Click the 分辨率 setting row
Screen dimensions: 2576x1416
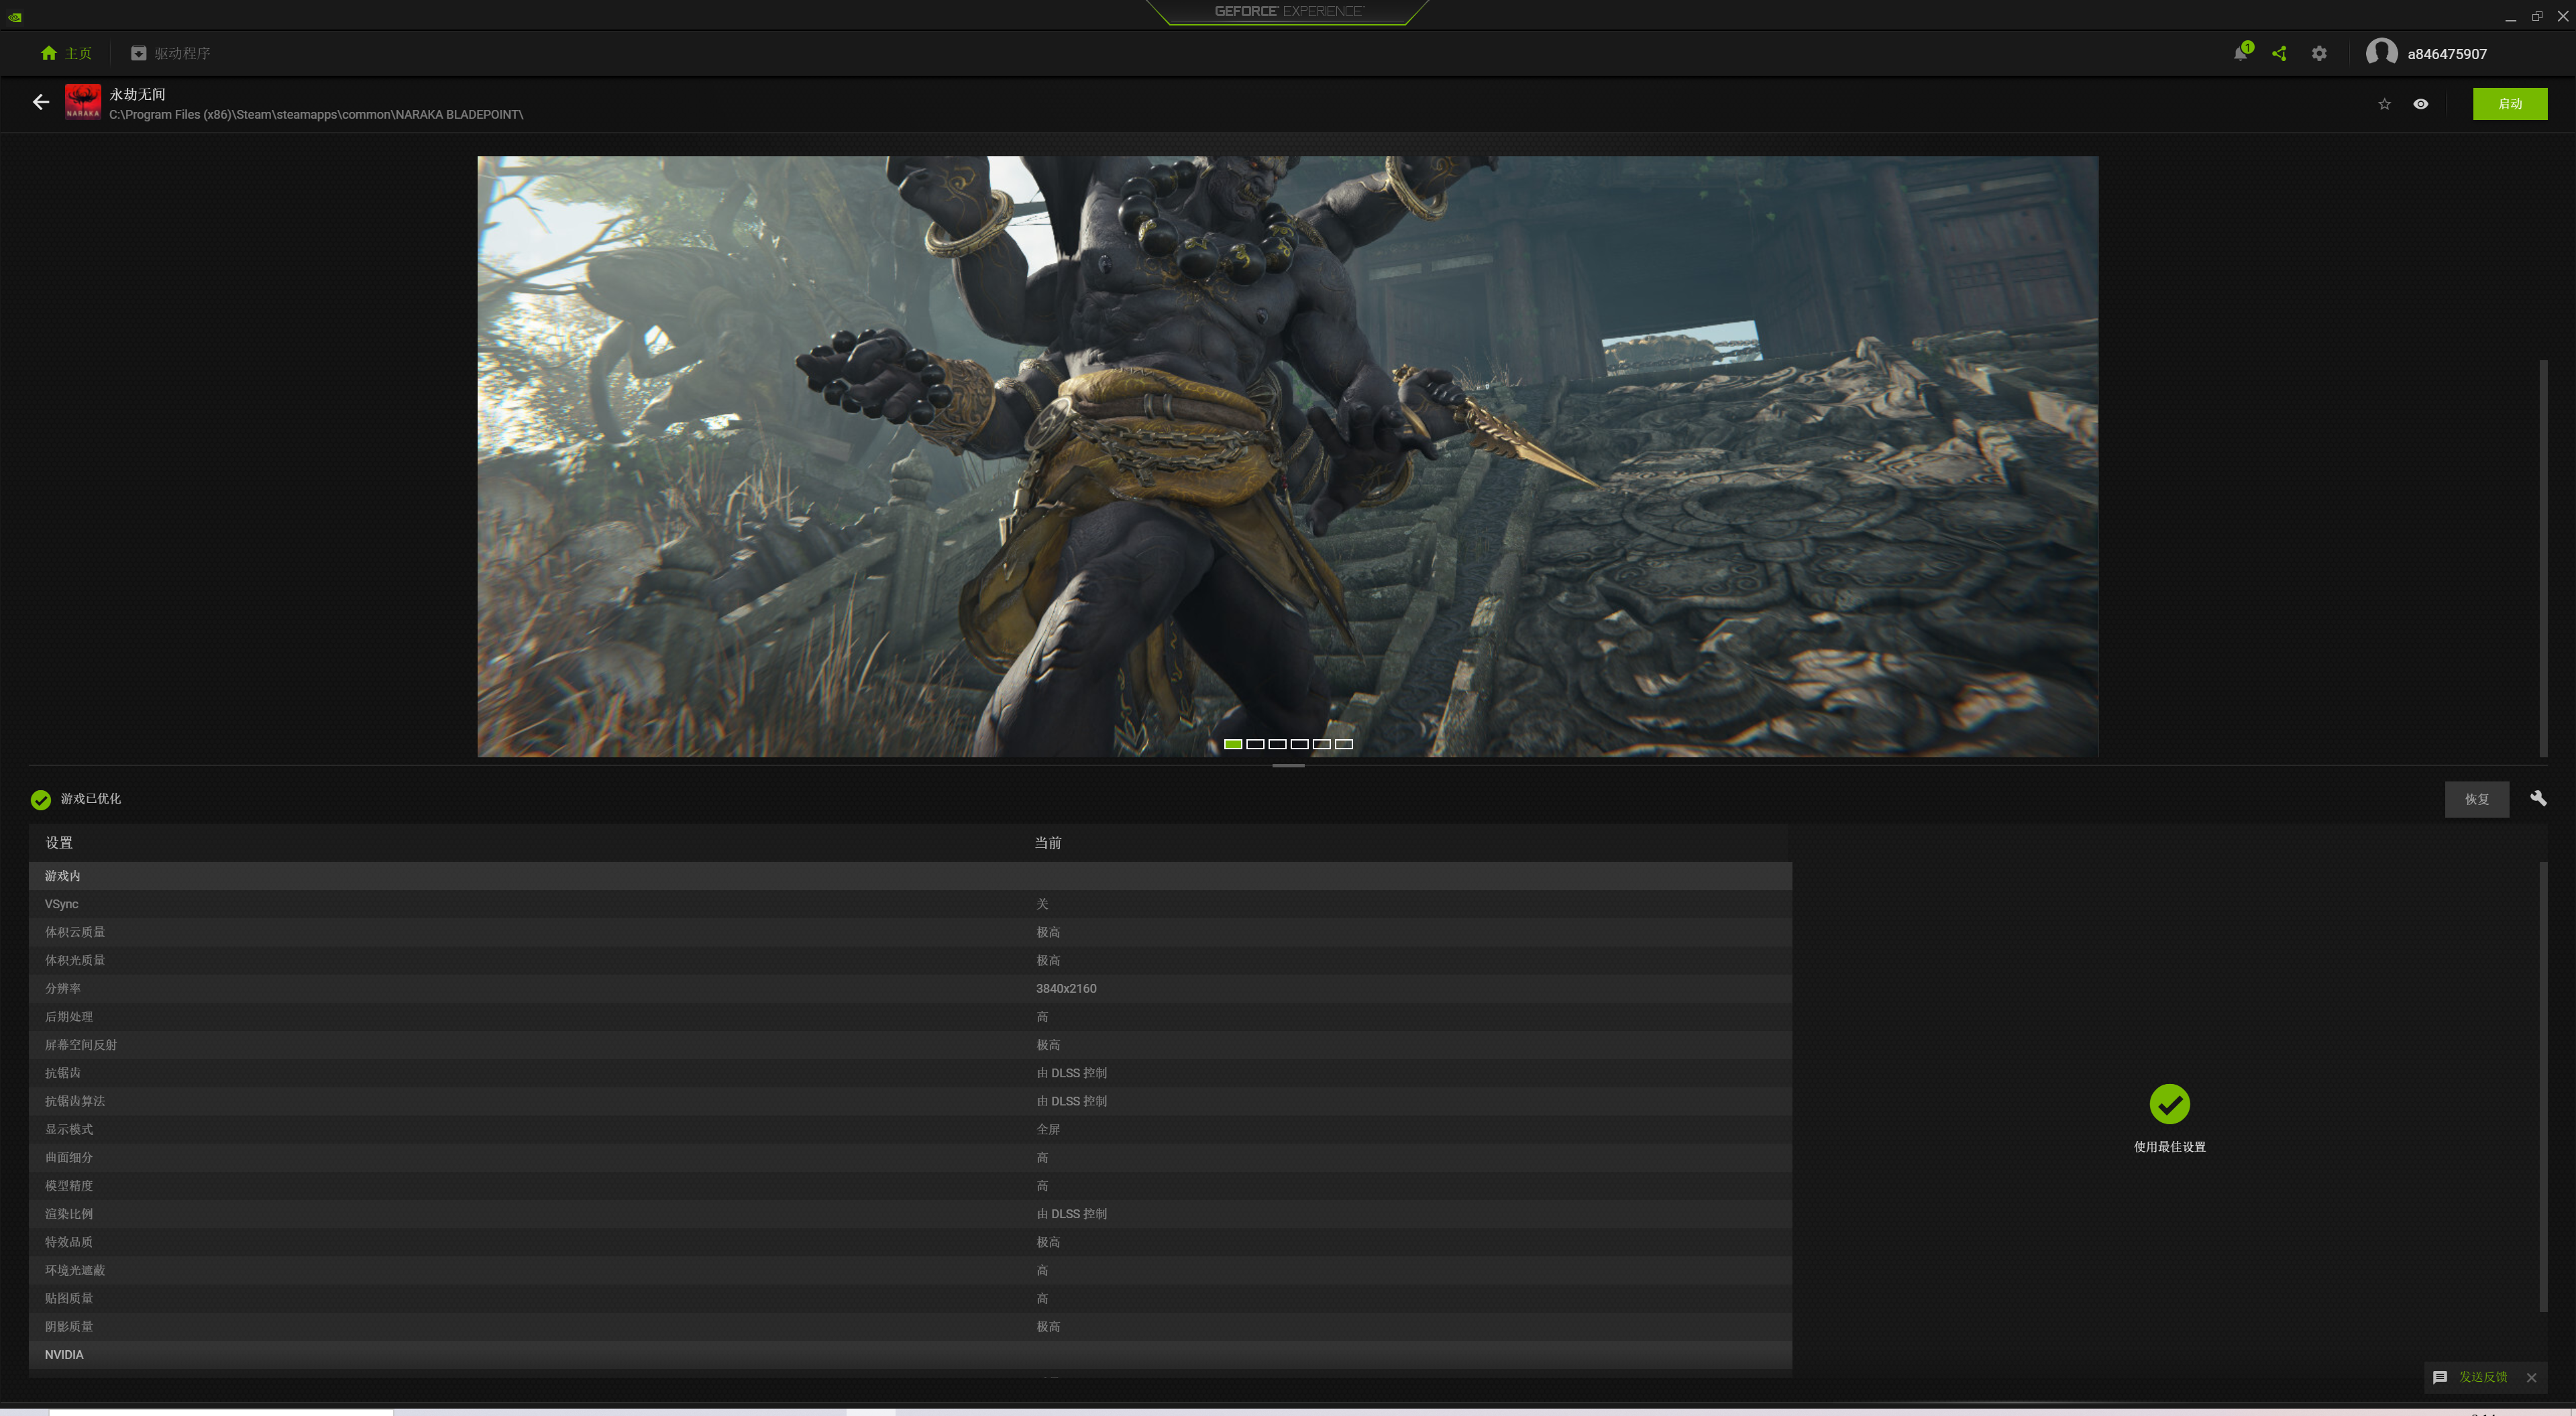910,988
